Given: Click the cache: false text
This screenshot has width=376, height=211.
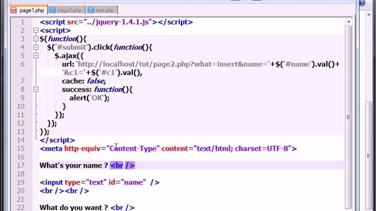Looking at the screenshot, I should pos(84,81).
